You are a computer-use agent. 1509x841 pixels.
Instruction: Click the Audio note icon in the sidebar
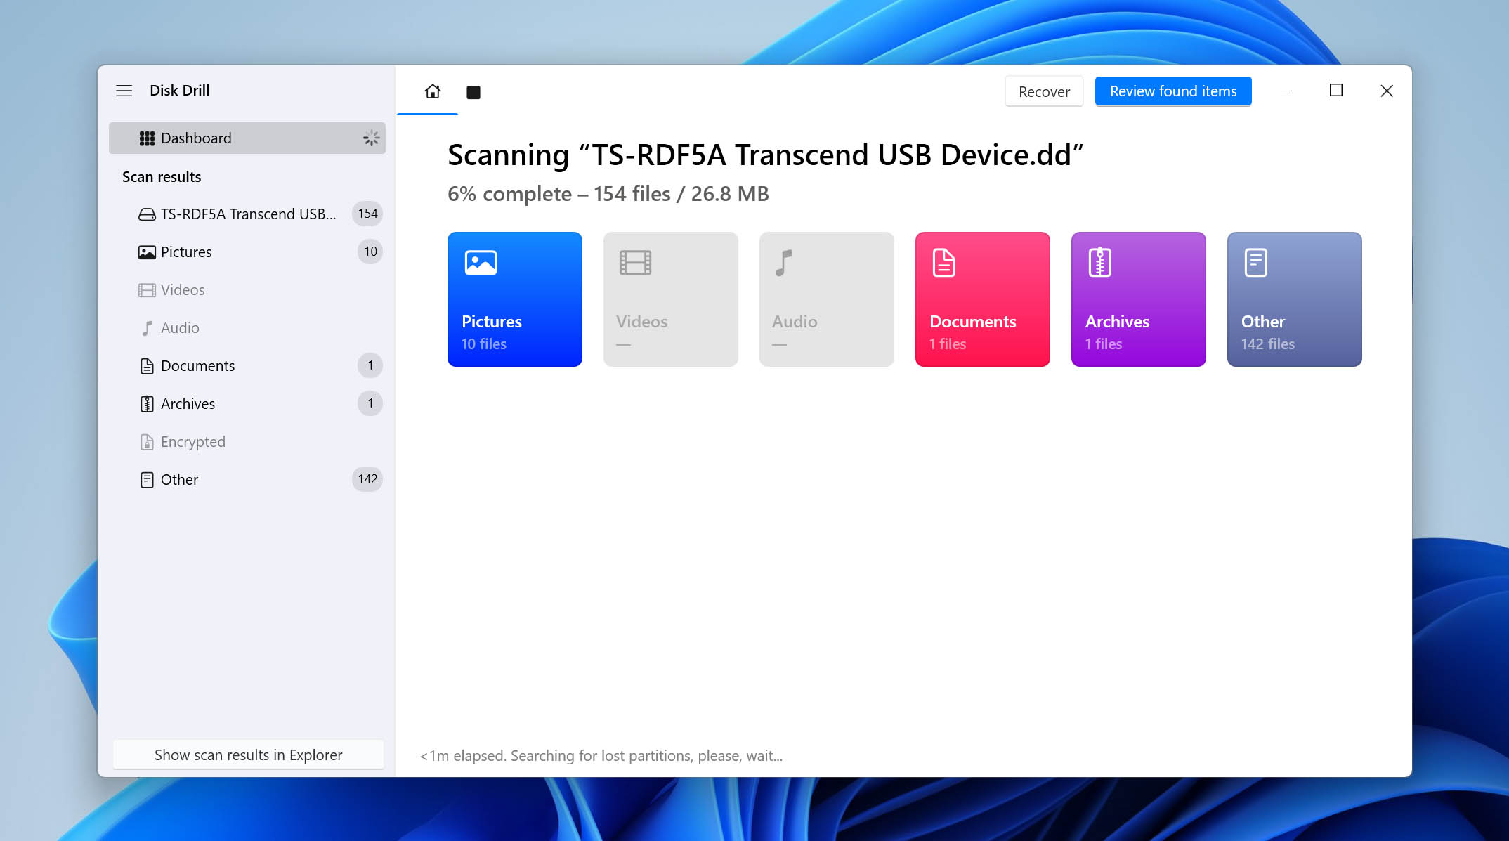(x=147, y=328)
